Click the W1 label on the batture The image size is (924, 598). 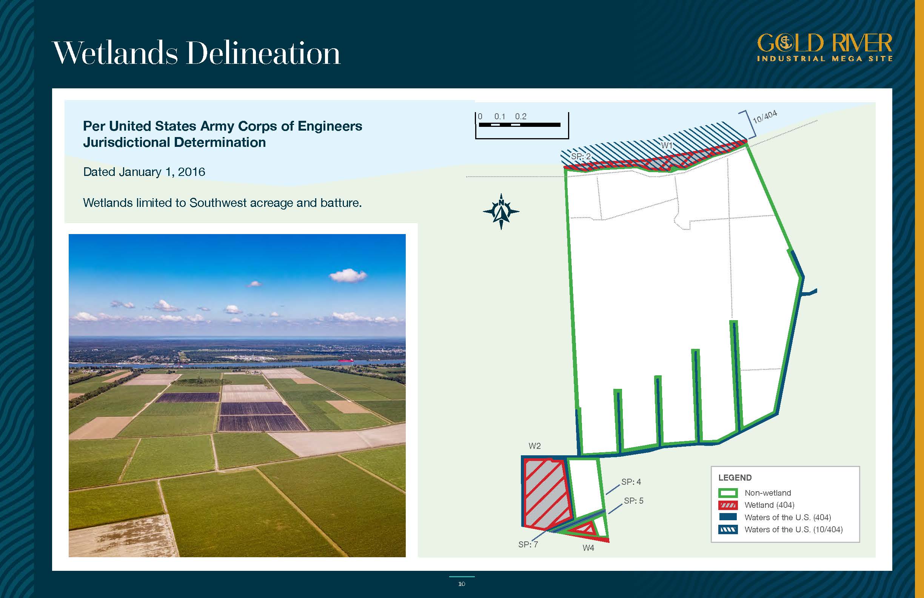pos(667,145)
